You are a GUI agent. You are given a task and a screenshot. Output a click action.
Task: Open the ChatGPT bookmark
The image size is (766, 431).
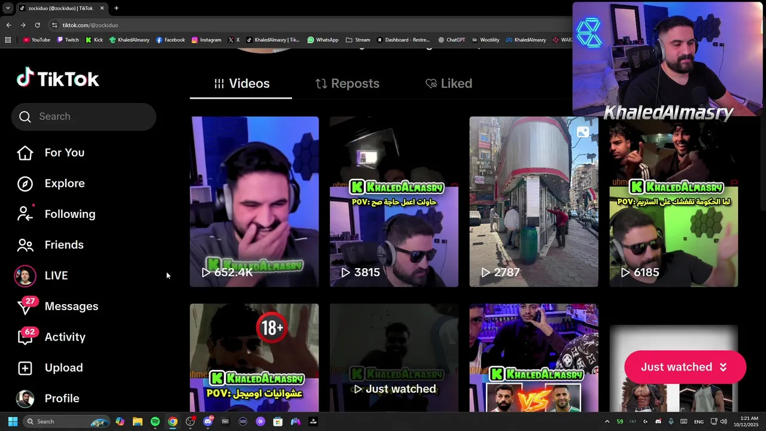pos(451,40)
